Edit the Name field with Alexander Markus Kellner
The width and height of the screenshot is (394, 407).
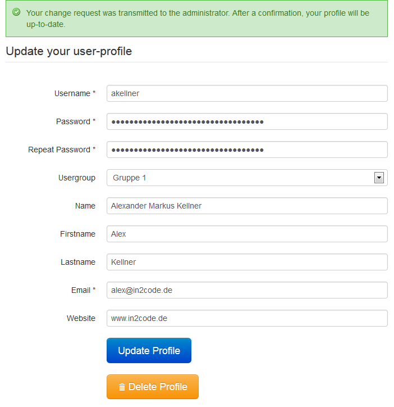tap(247, 206)
